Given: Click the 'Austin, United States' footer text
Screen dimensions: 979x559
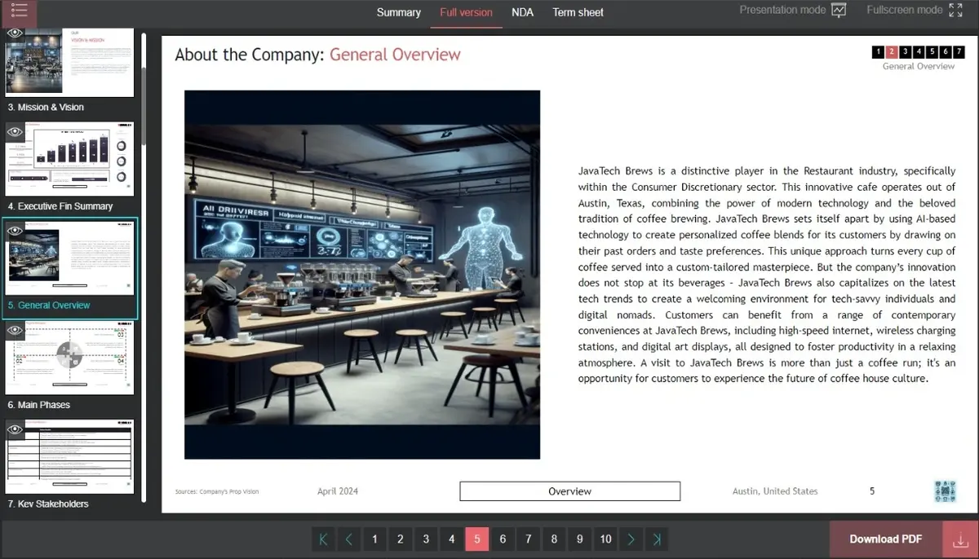Looking at the screenshot, I should point(775,491).
